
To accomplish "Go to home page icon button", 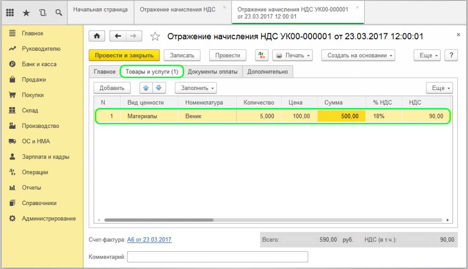I will tap(97, 36).
